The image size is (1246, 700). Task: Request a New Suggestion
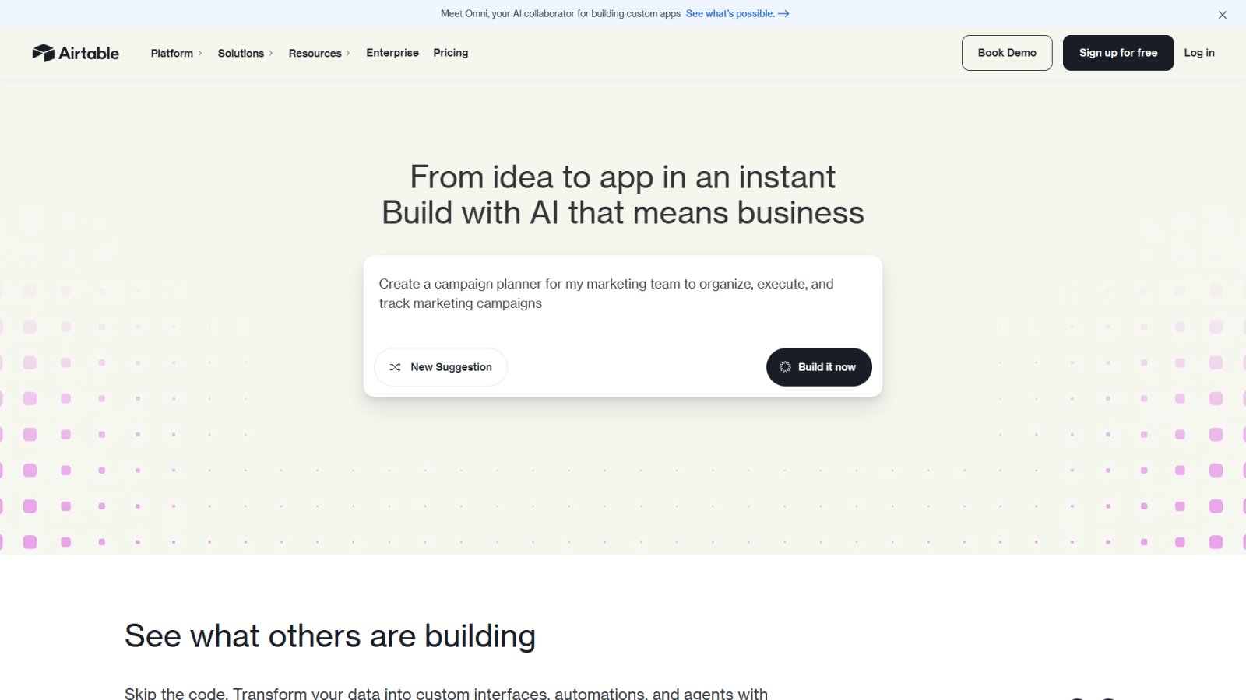point(441,366)
